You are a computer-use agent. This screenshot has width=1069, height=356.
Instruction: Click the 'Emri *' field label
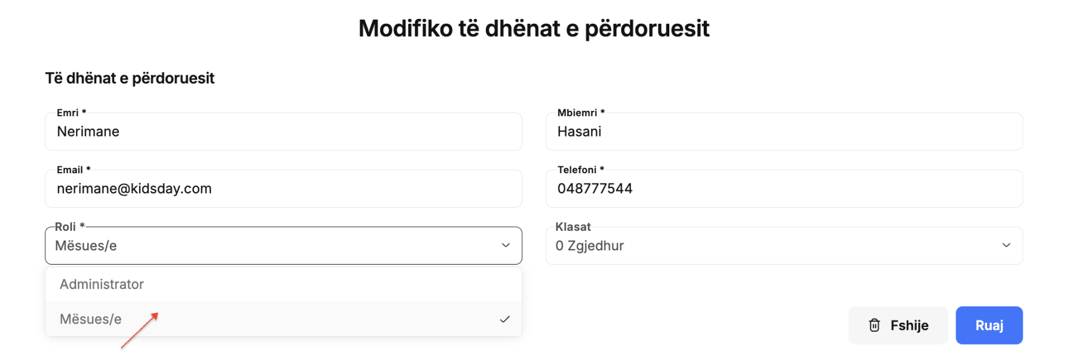click(71, 113)
